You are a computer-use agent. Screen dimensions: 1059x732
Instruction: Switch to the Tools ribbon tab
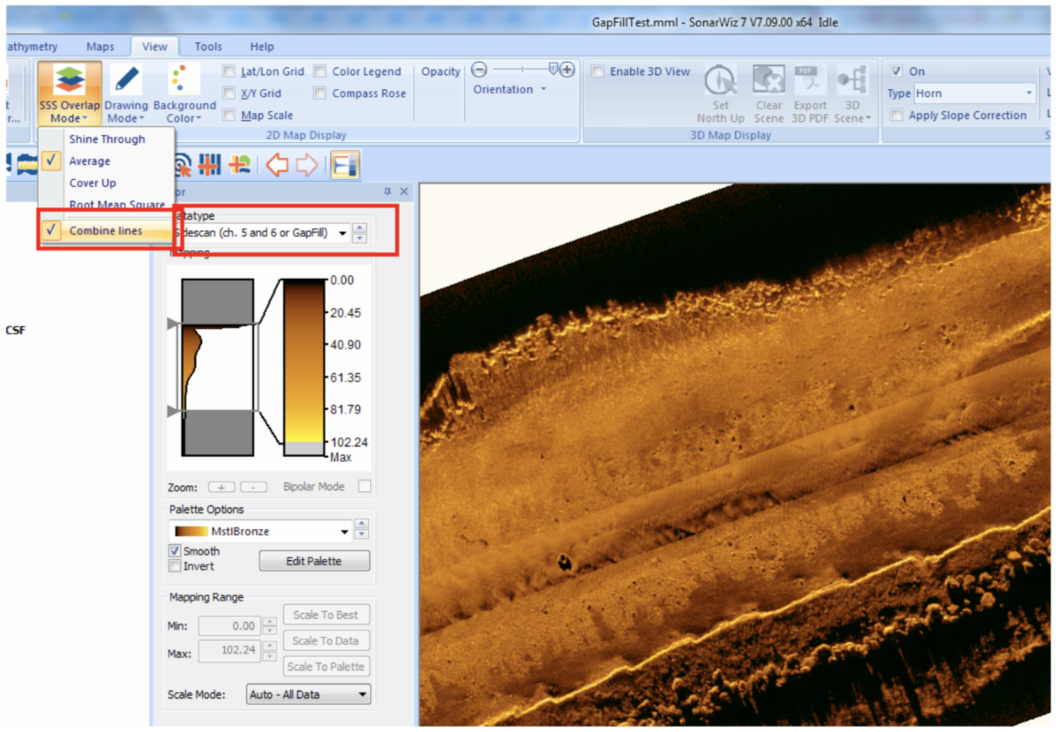[x=208, y=47]
